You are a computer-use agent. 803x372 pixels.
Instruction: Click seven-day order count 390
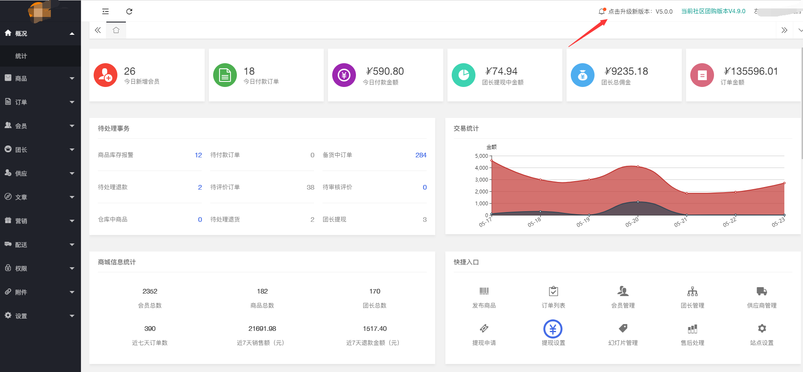150,329
